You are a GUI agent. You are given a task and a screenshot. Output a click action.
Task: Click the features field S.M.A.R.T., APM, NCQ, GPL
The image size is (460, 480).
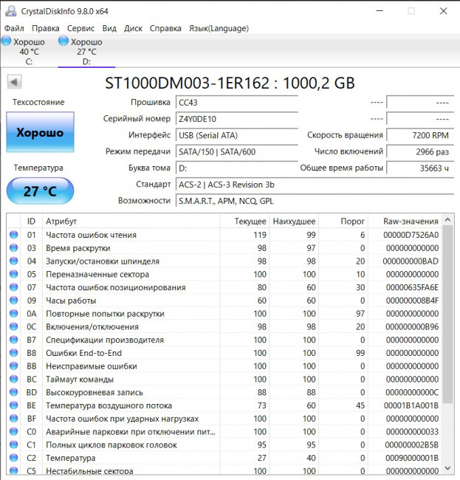pos(315,201)
